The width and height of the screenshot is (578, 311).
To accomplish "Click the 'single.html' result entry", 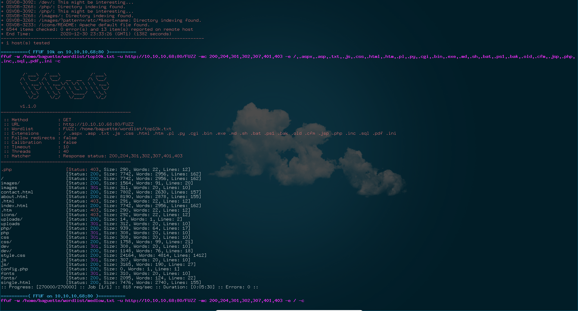I will pyautogui.click(x=101, y=283).
